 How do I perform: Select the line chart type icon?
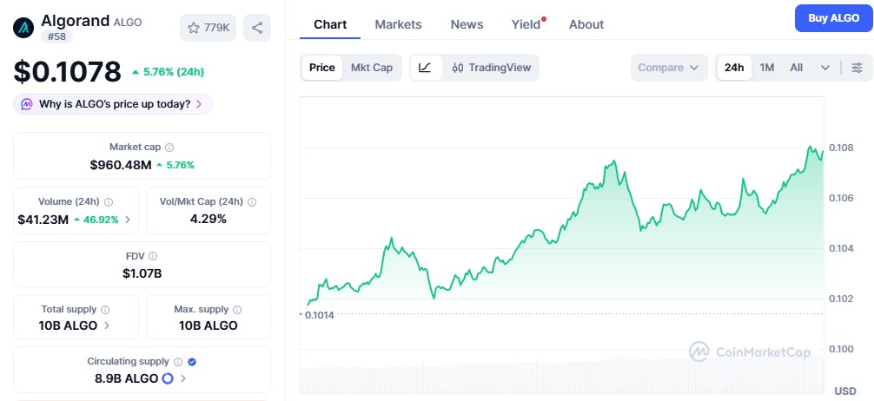pyautogui.click(x=426, y=68)
